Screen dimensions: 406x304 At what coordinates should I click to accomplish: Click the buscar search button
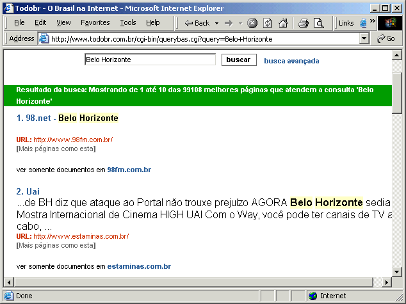click(x=239, y=60)
